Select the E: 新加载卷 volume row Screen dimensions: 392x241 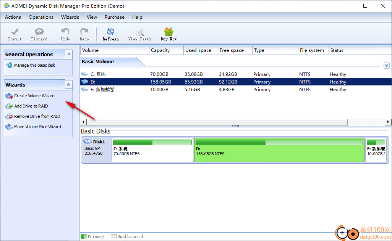click(236, 89)
